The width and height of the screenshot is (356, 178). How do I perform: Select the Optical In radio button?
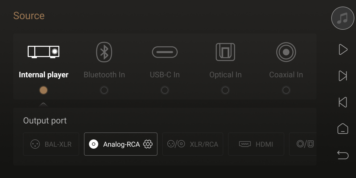[225, 90]
